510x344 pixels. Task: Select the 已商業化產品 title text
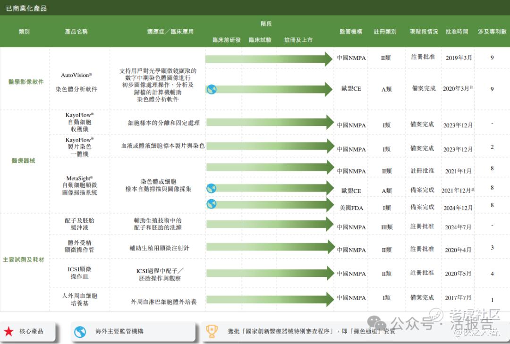(x=26, y=8)
